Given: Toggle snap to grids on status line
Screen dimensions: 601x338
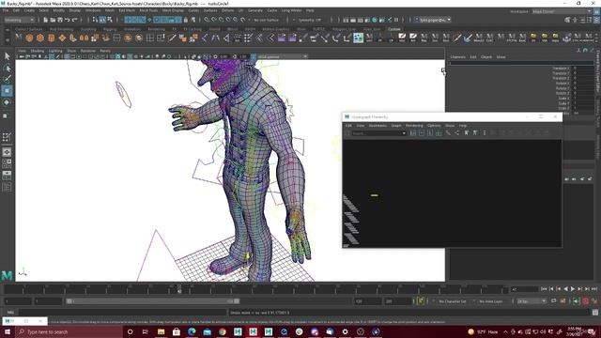Looking at the screenshot, I should click(x=207, y=20).
